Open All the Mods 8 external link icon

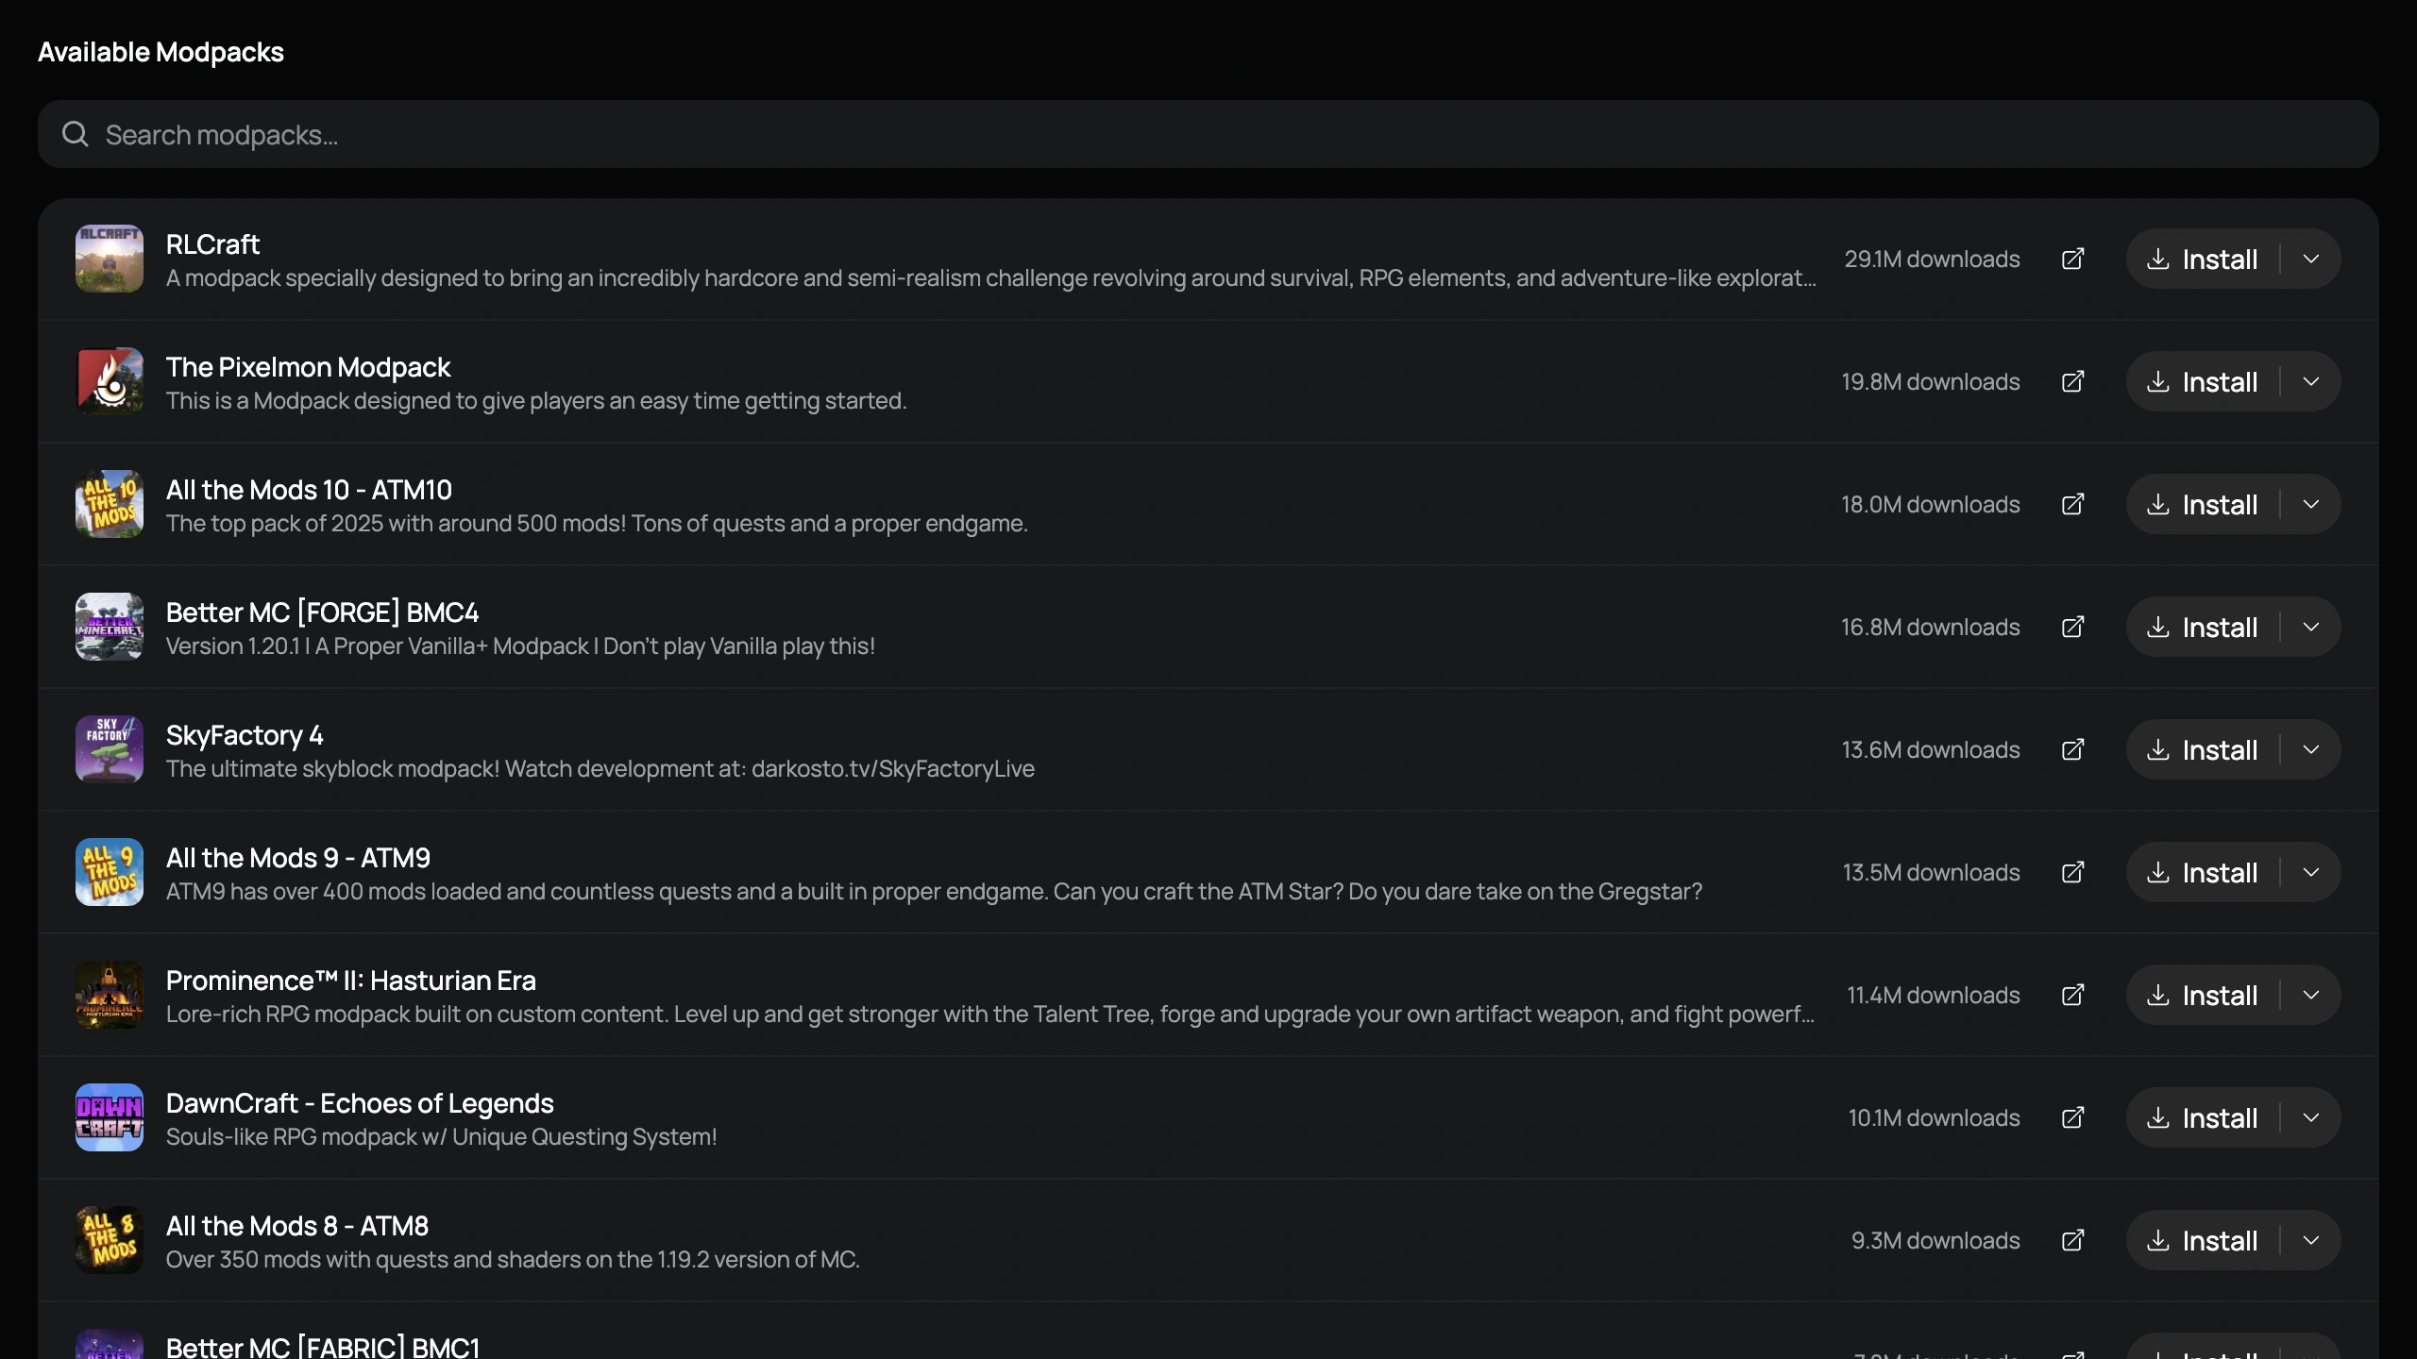(2072, 1240)
